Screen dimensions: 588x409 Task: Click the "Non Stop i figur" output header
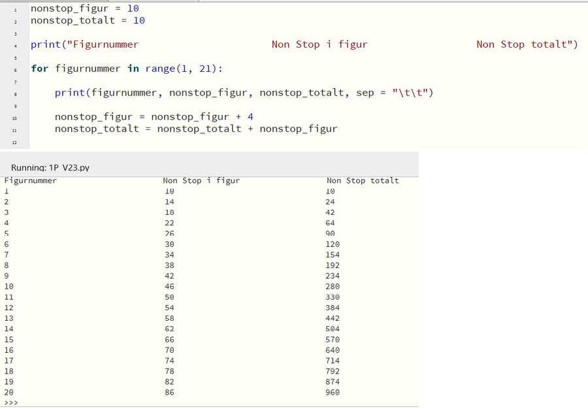(201, 180)
